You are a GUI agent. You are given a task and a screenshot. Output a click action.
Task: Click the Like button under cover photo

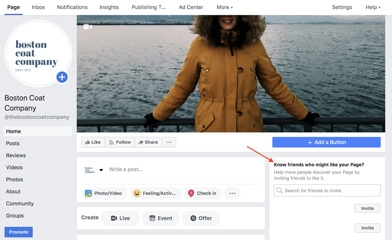pyautogui.click(x=93, y=142)
